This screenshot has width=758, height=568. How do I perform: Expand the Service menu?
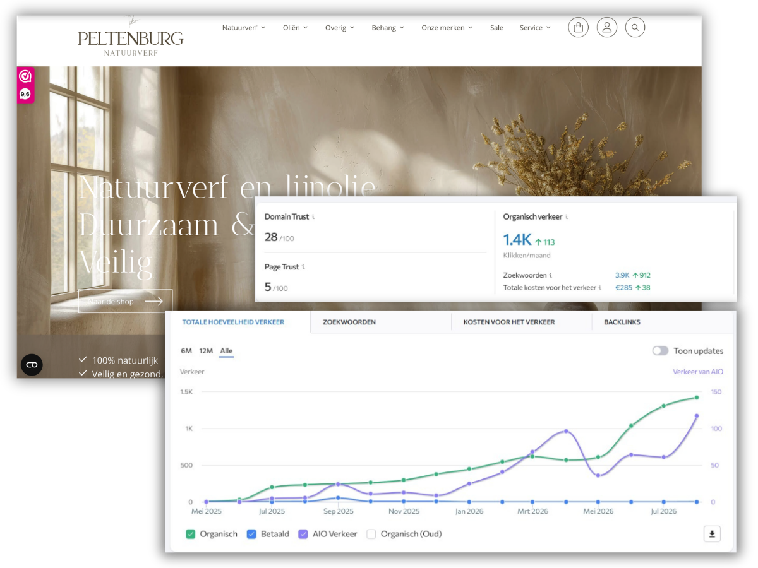[x=535, y=28]
